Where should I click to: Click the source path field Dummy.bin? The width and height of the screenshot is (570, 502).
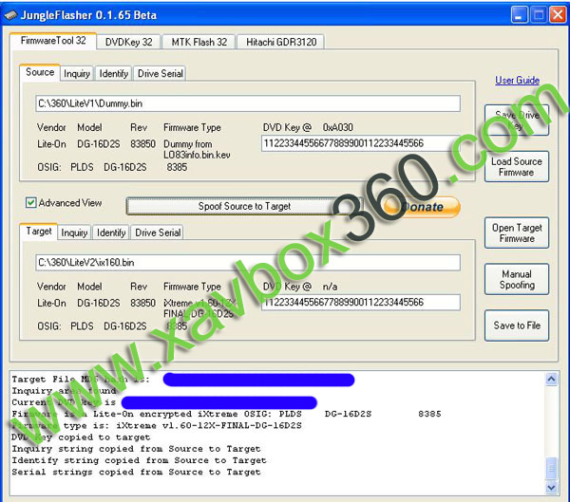248,103
